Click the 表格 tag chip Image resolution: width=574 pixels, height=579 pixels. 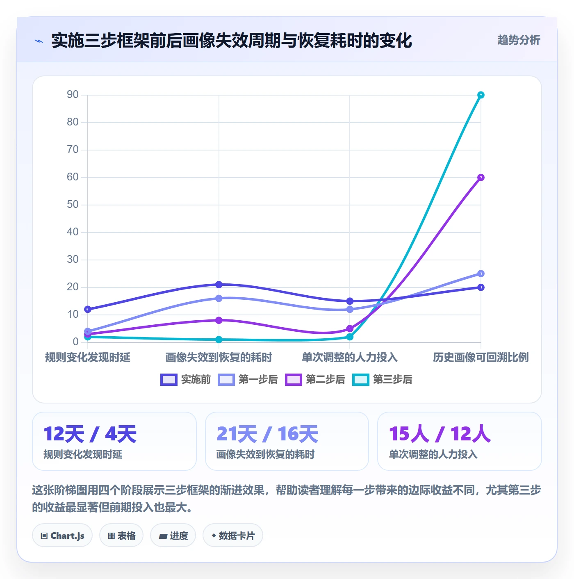click(x=121, y=536)
